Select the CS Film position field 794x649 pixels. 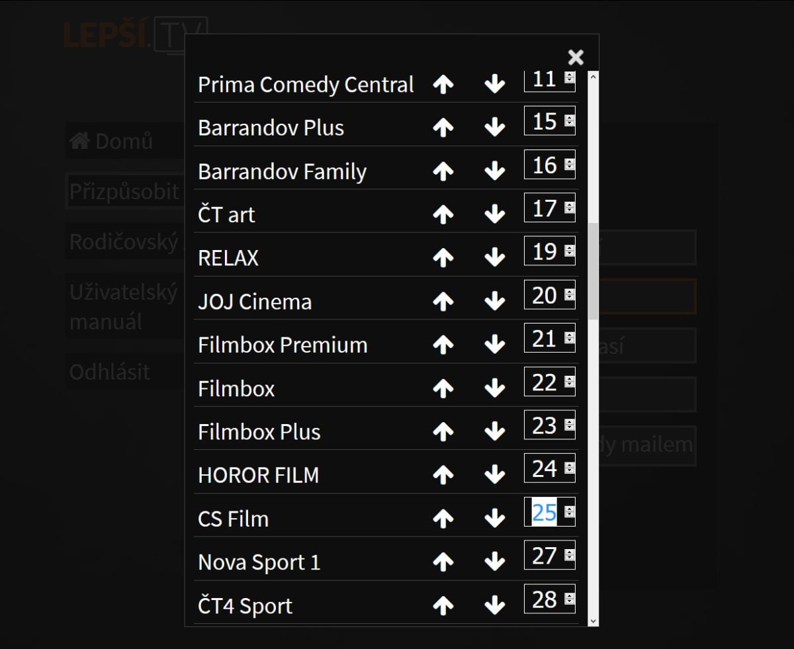point(545,513)
